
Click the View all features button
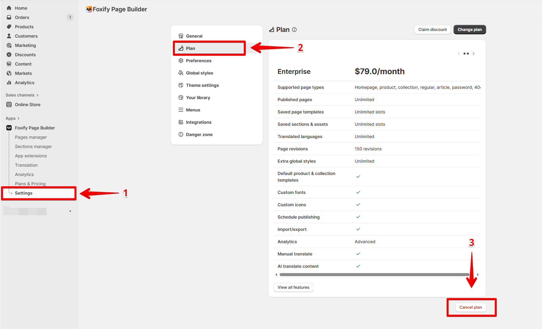pyautogui.click(x=293, y=287)
